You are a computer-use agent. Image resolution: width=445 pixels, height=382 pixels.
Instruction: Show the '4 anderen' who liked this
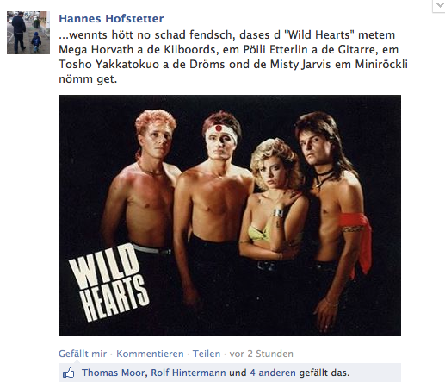pyautogui.click(x=273, y=373)
